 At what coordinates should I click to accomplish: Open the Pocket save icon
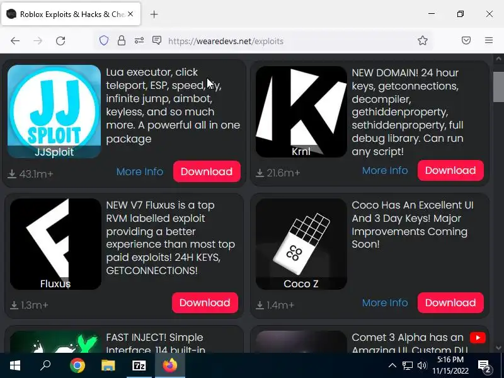tap(466, 40)
